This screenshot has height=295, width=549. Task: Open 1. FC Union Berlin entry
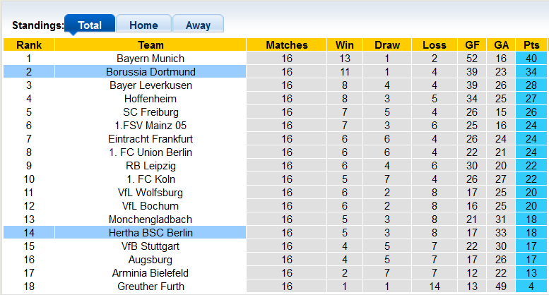[x=150, y=152]
